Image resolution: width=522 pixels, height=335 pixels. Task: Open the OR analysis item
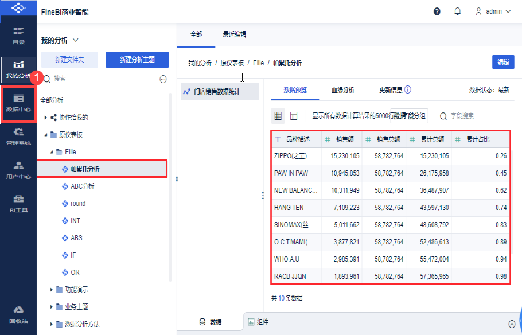[x=75, y=272]
